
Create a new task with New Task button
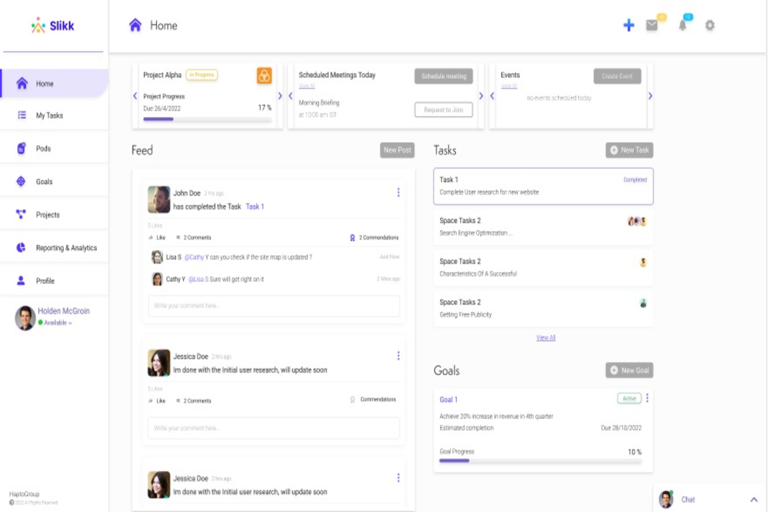point(629,150)
